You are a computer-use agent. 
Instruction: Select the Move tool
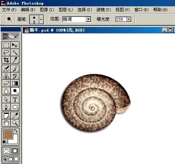[15, 45]
